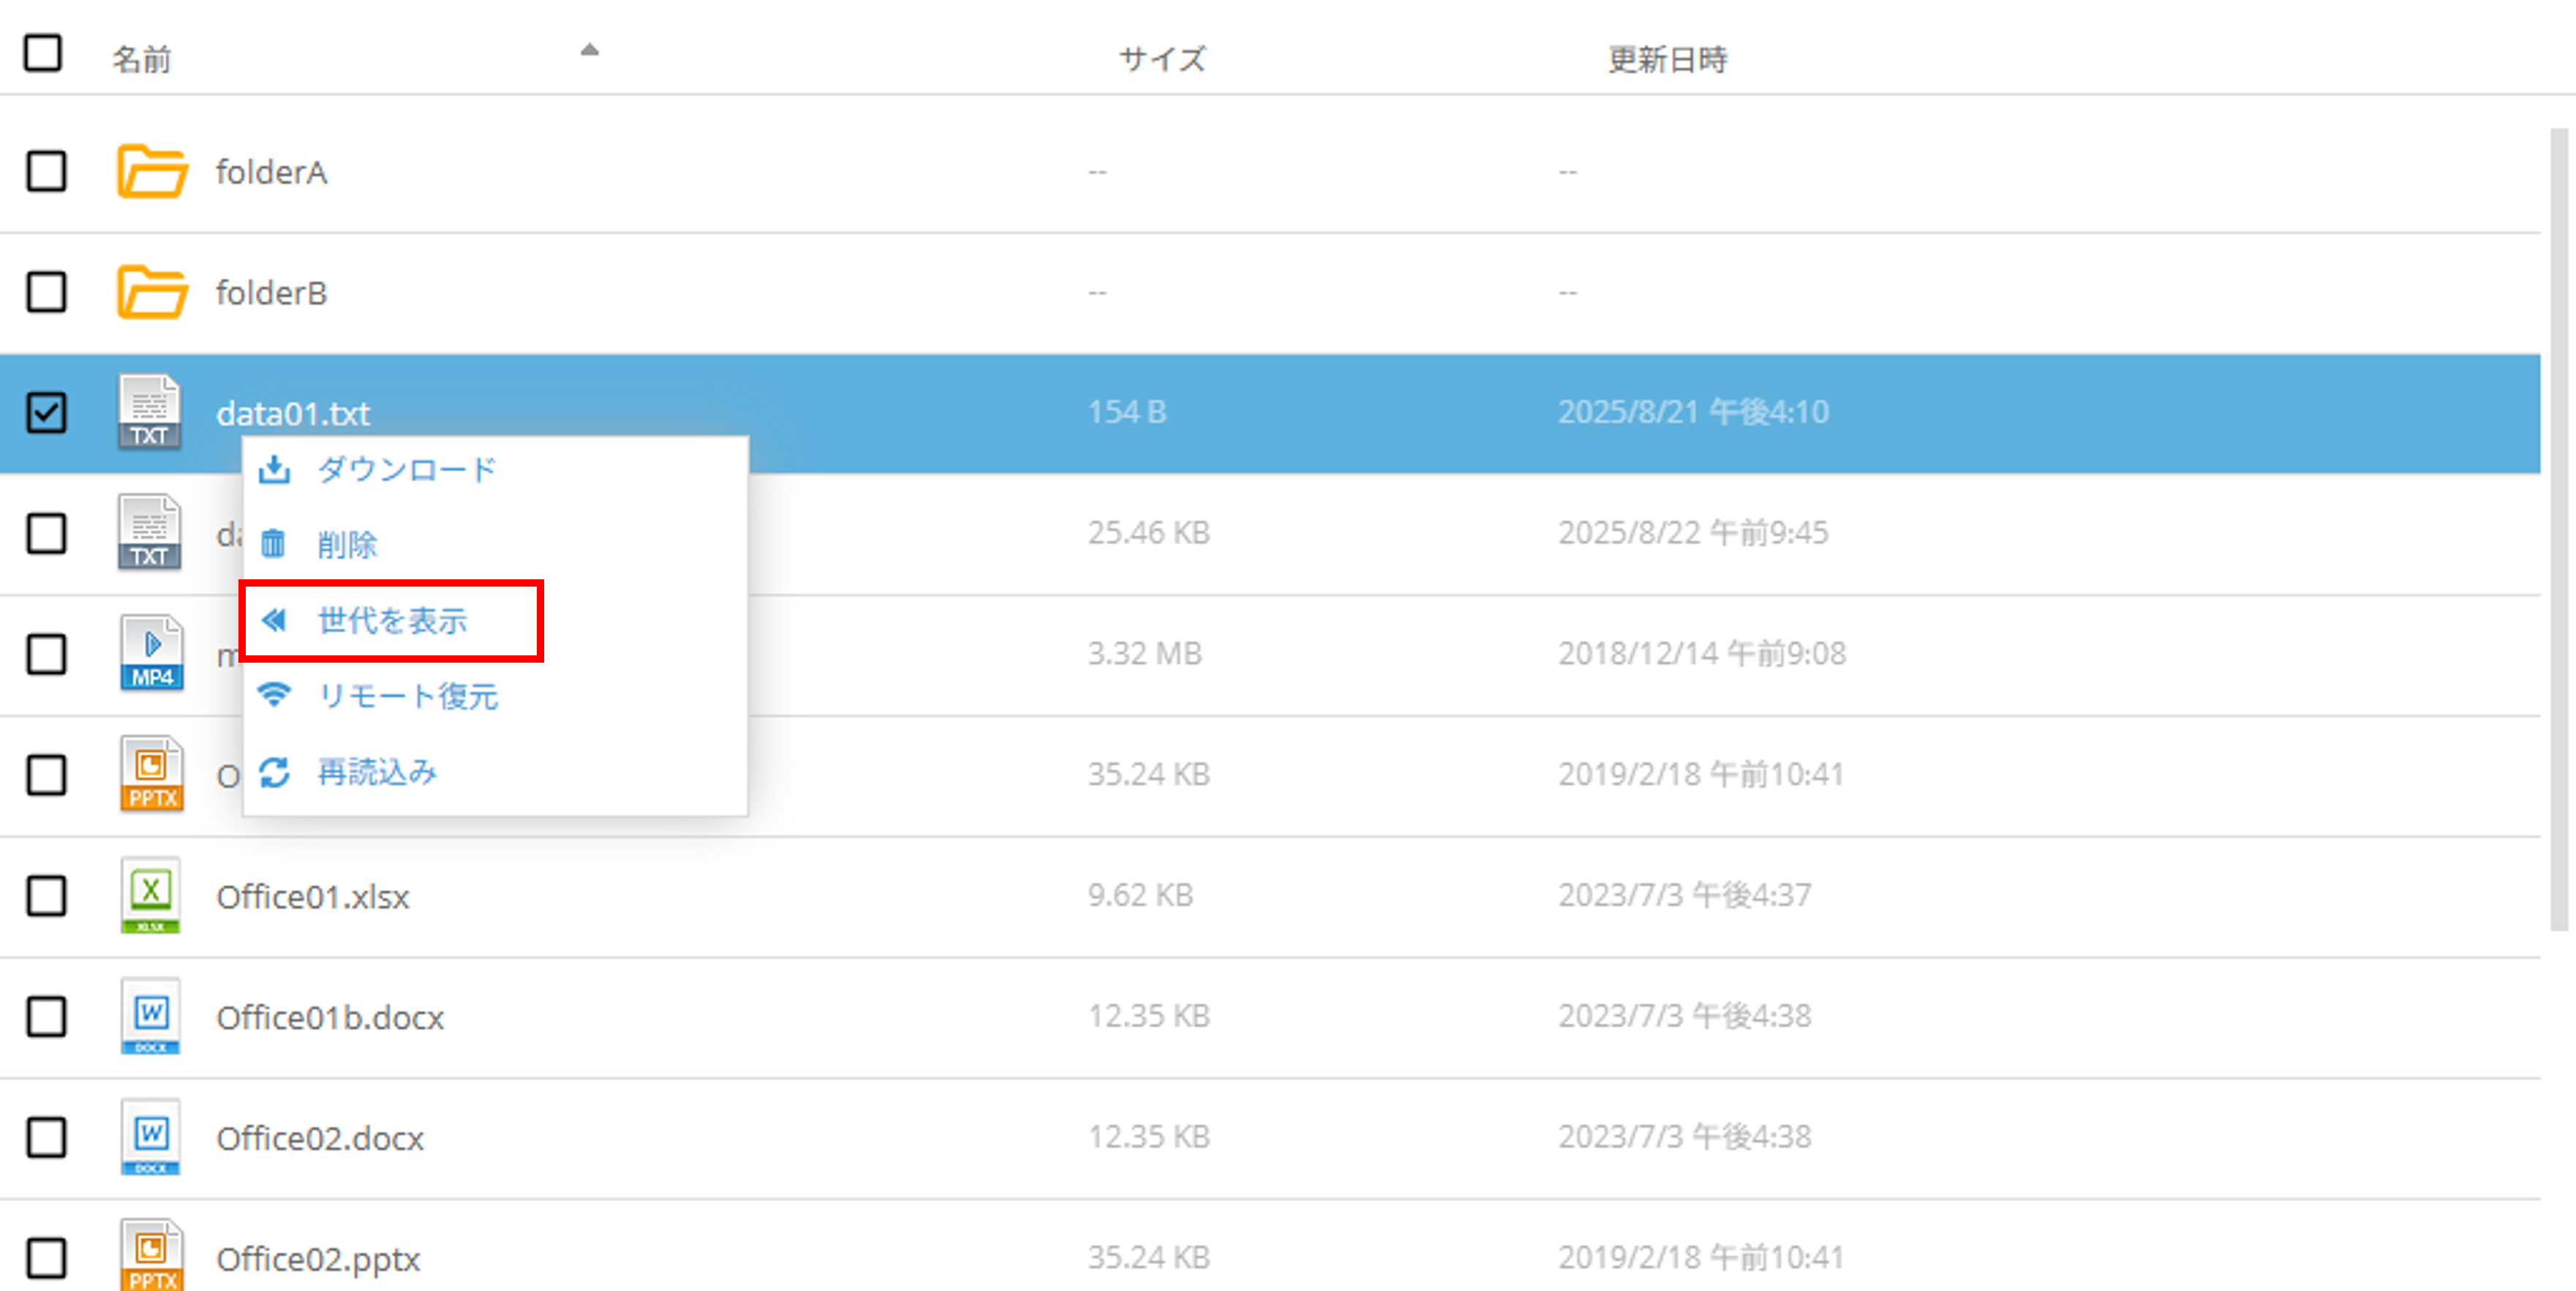Open the Office01b.docx file name
2576x1291 pixels.
tap(330, 1017)
